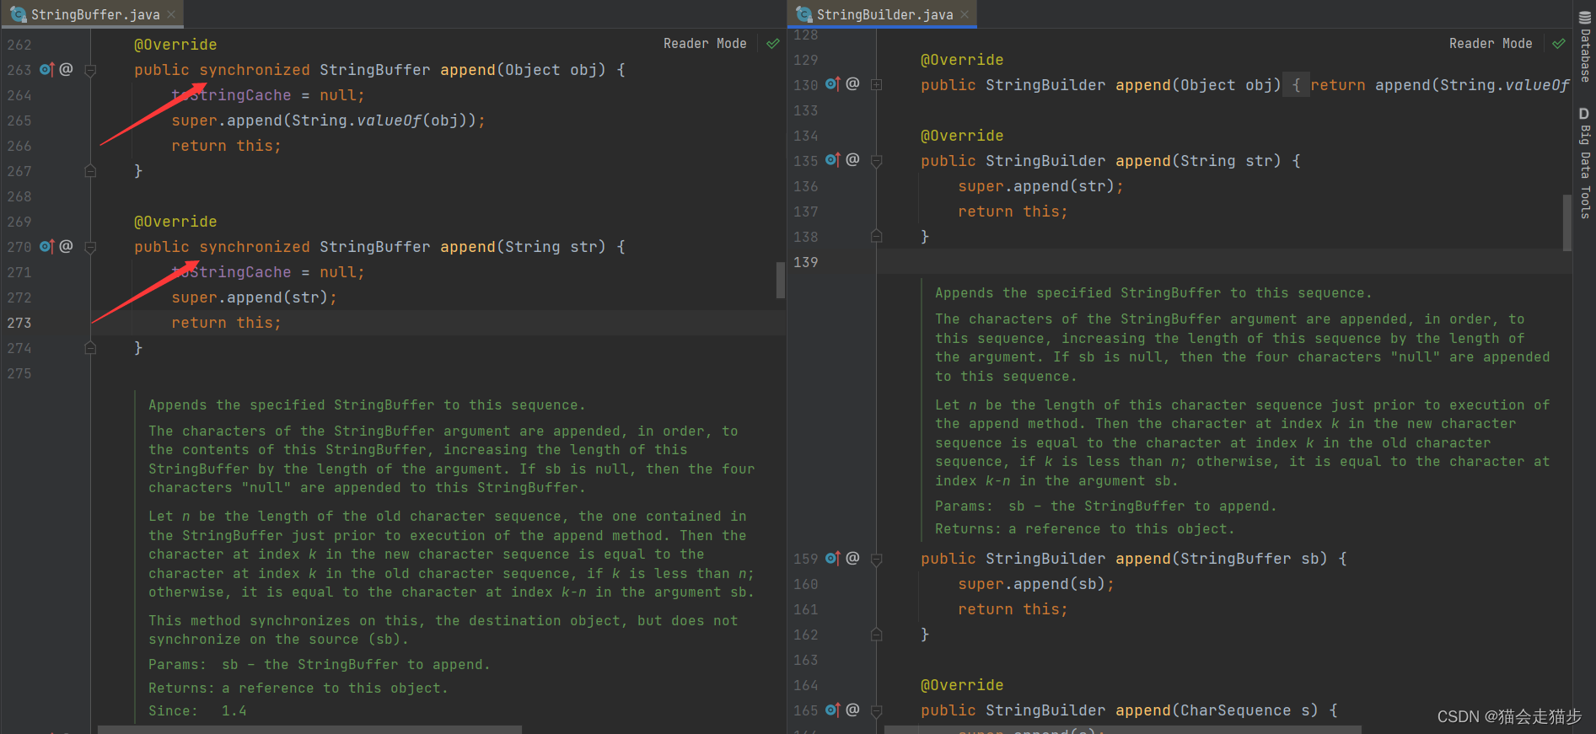Click horizontal scrollbar of StringBuffer editor
This screenshot has height=734, width=1596.
pyautogui.click(x=309, y=730)
